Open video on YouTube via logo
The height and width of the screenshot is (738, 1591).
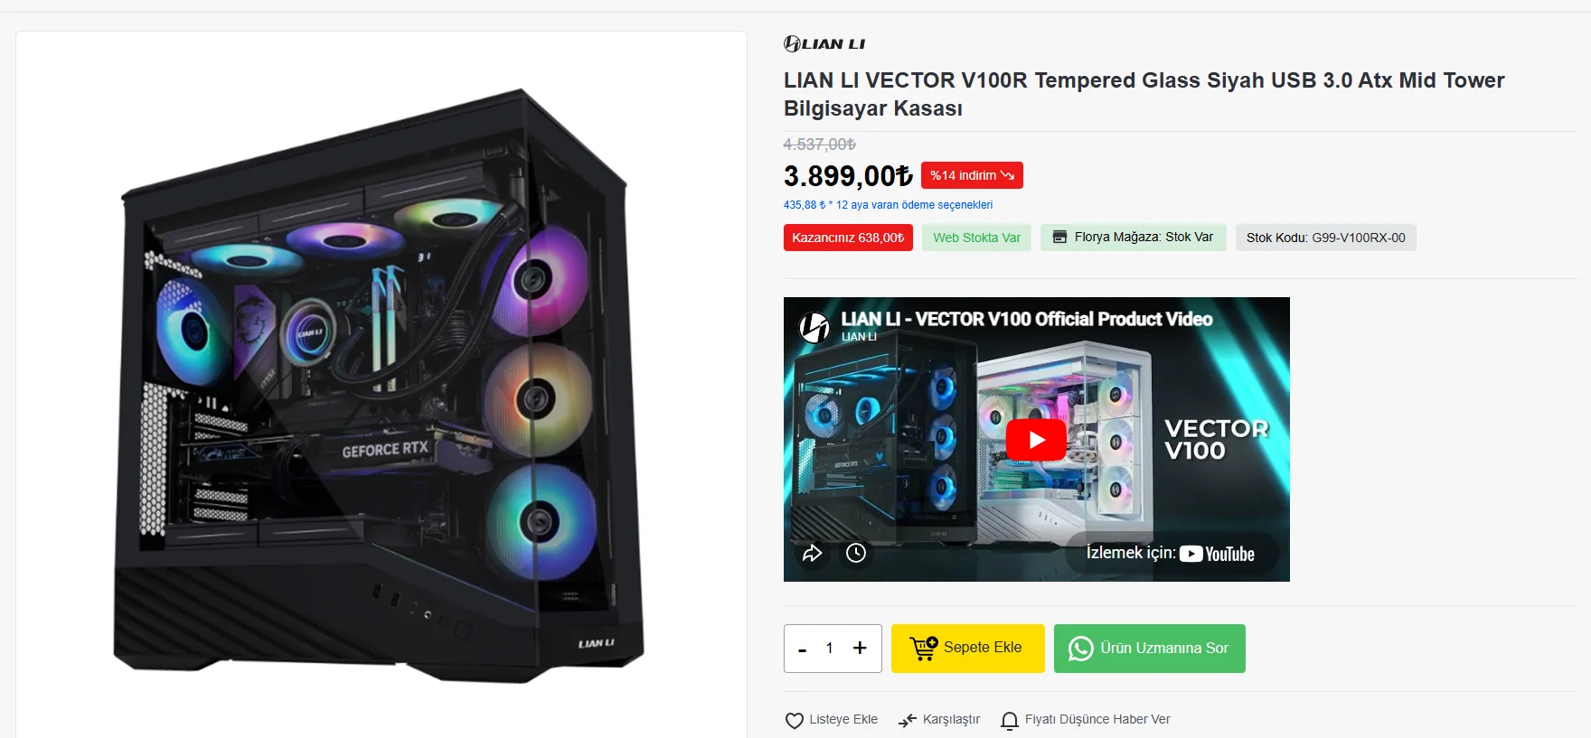tap(1217, 554)
